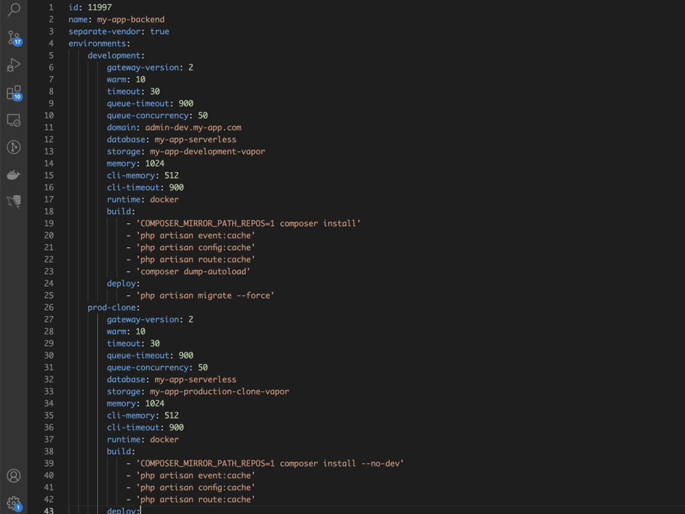Click 'php artisan route:cache' on line 42

[x=195, y=500]
